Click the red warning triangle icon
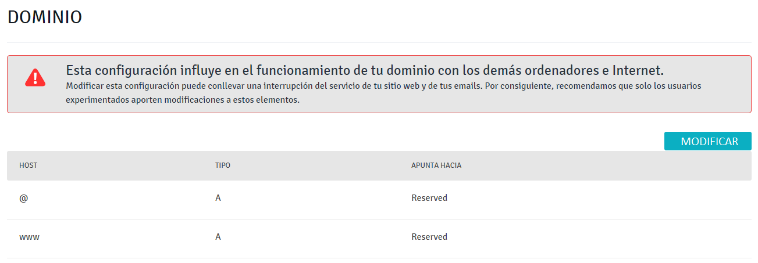The width and height of the screenshot is (758, 263). click(x=35, y=77)
